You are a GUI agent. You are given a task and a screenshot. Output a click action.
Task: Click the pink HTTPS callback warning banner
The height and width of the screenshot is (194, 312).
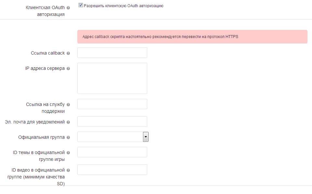pyautogui.click(x=192, y=37)
